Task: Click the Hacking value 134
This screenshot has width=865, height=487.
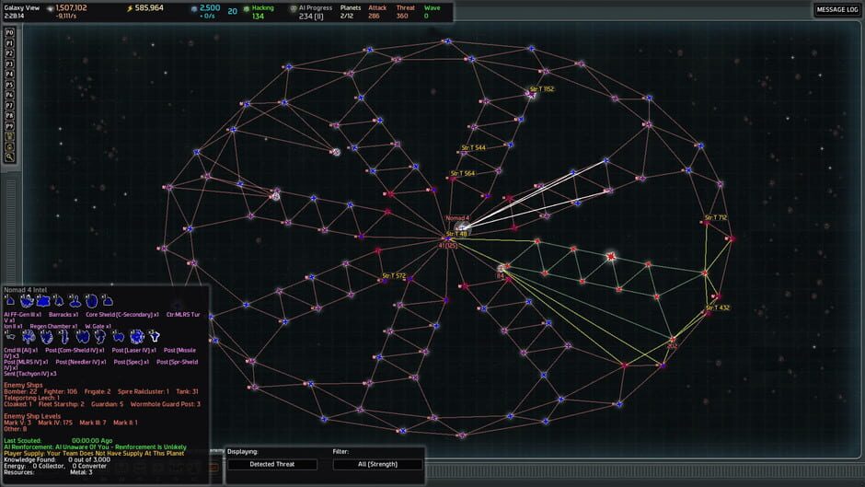Action: [259, 17]
